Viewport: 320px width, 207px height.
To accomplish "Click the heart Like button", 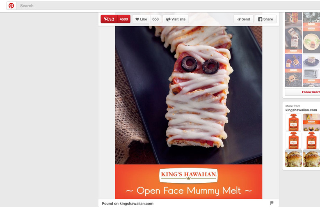I will pos(141,19).
